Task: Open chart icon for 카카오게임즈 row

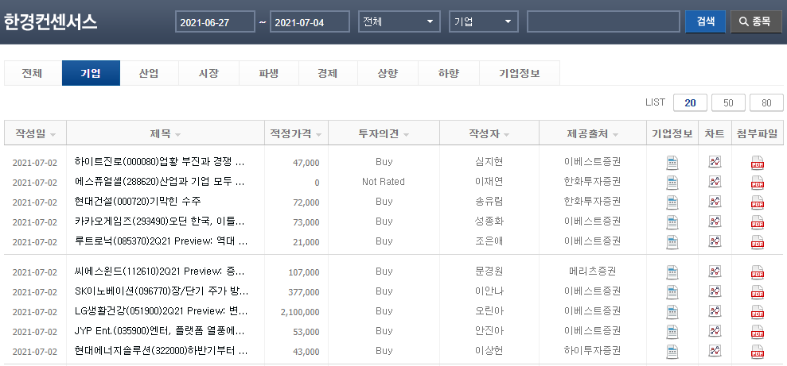Action: 715,221
